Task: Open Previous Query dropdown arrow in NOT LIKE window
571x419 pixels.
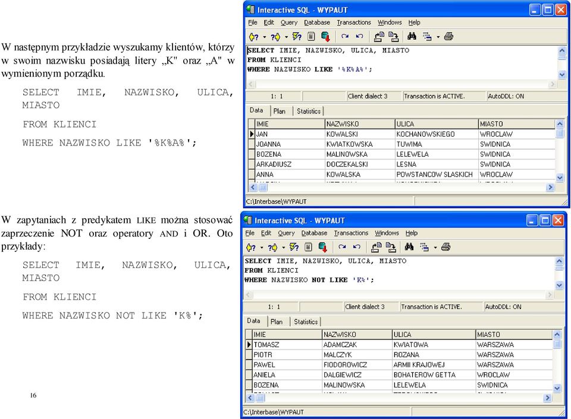Action: pyautogui.click(x=262, y=247)
